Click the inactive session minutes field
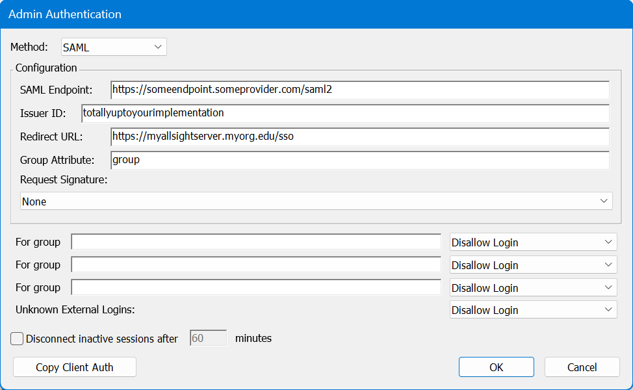Viewport: 633px width, 390px height. 208,339
